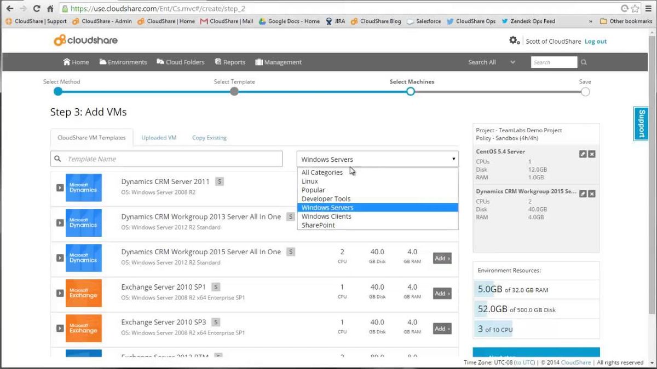Screen dimensions: 657x369
Task: Click the Dynamics logo for CRM Server 2011
Action: click(83, 188)
